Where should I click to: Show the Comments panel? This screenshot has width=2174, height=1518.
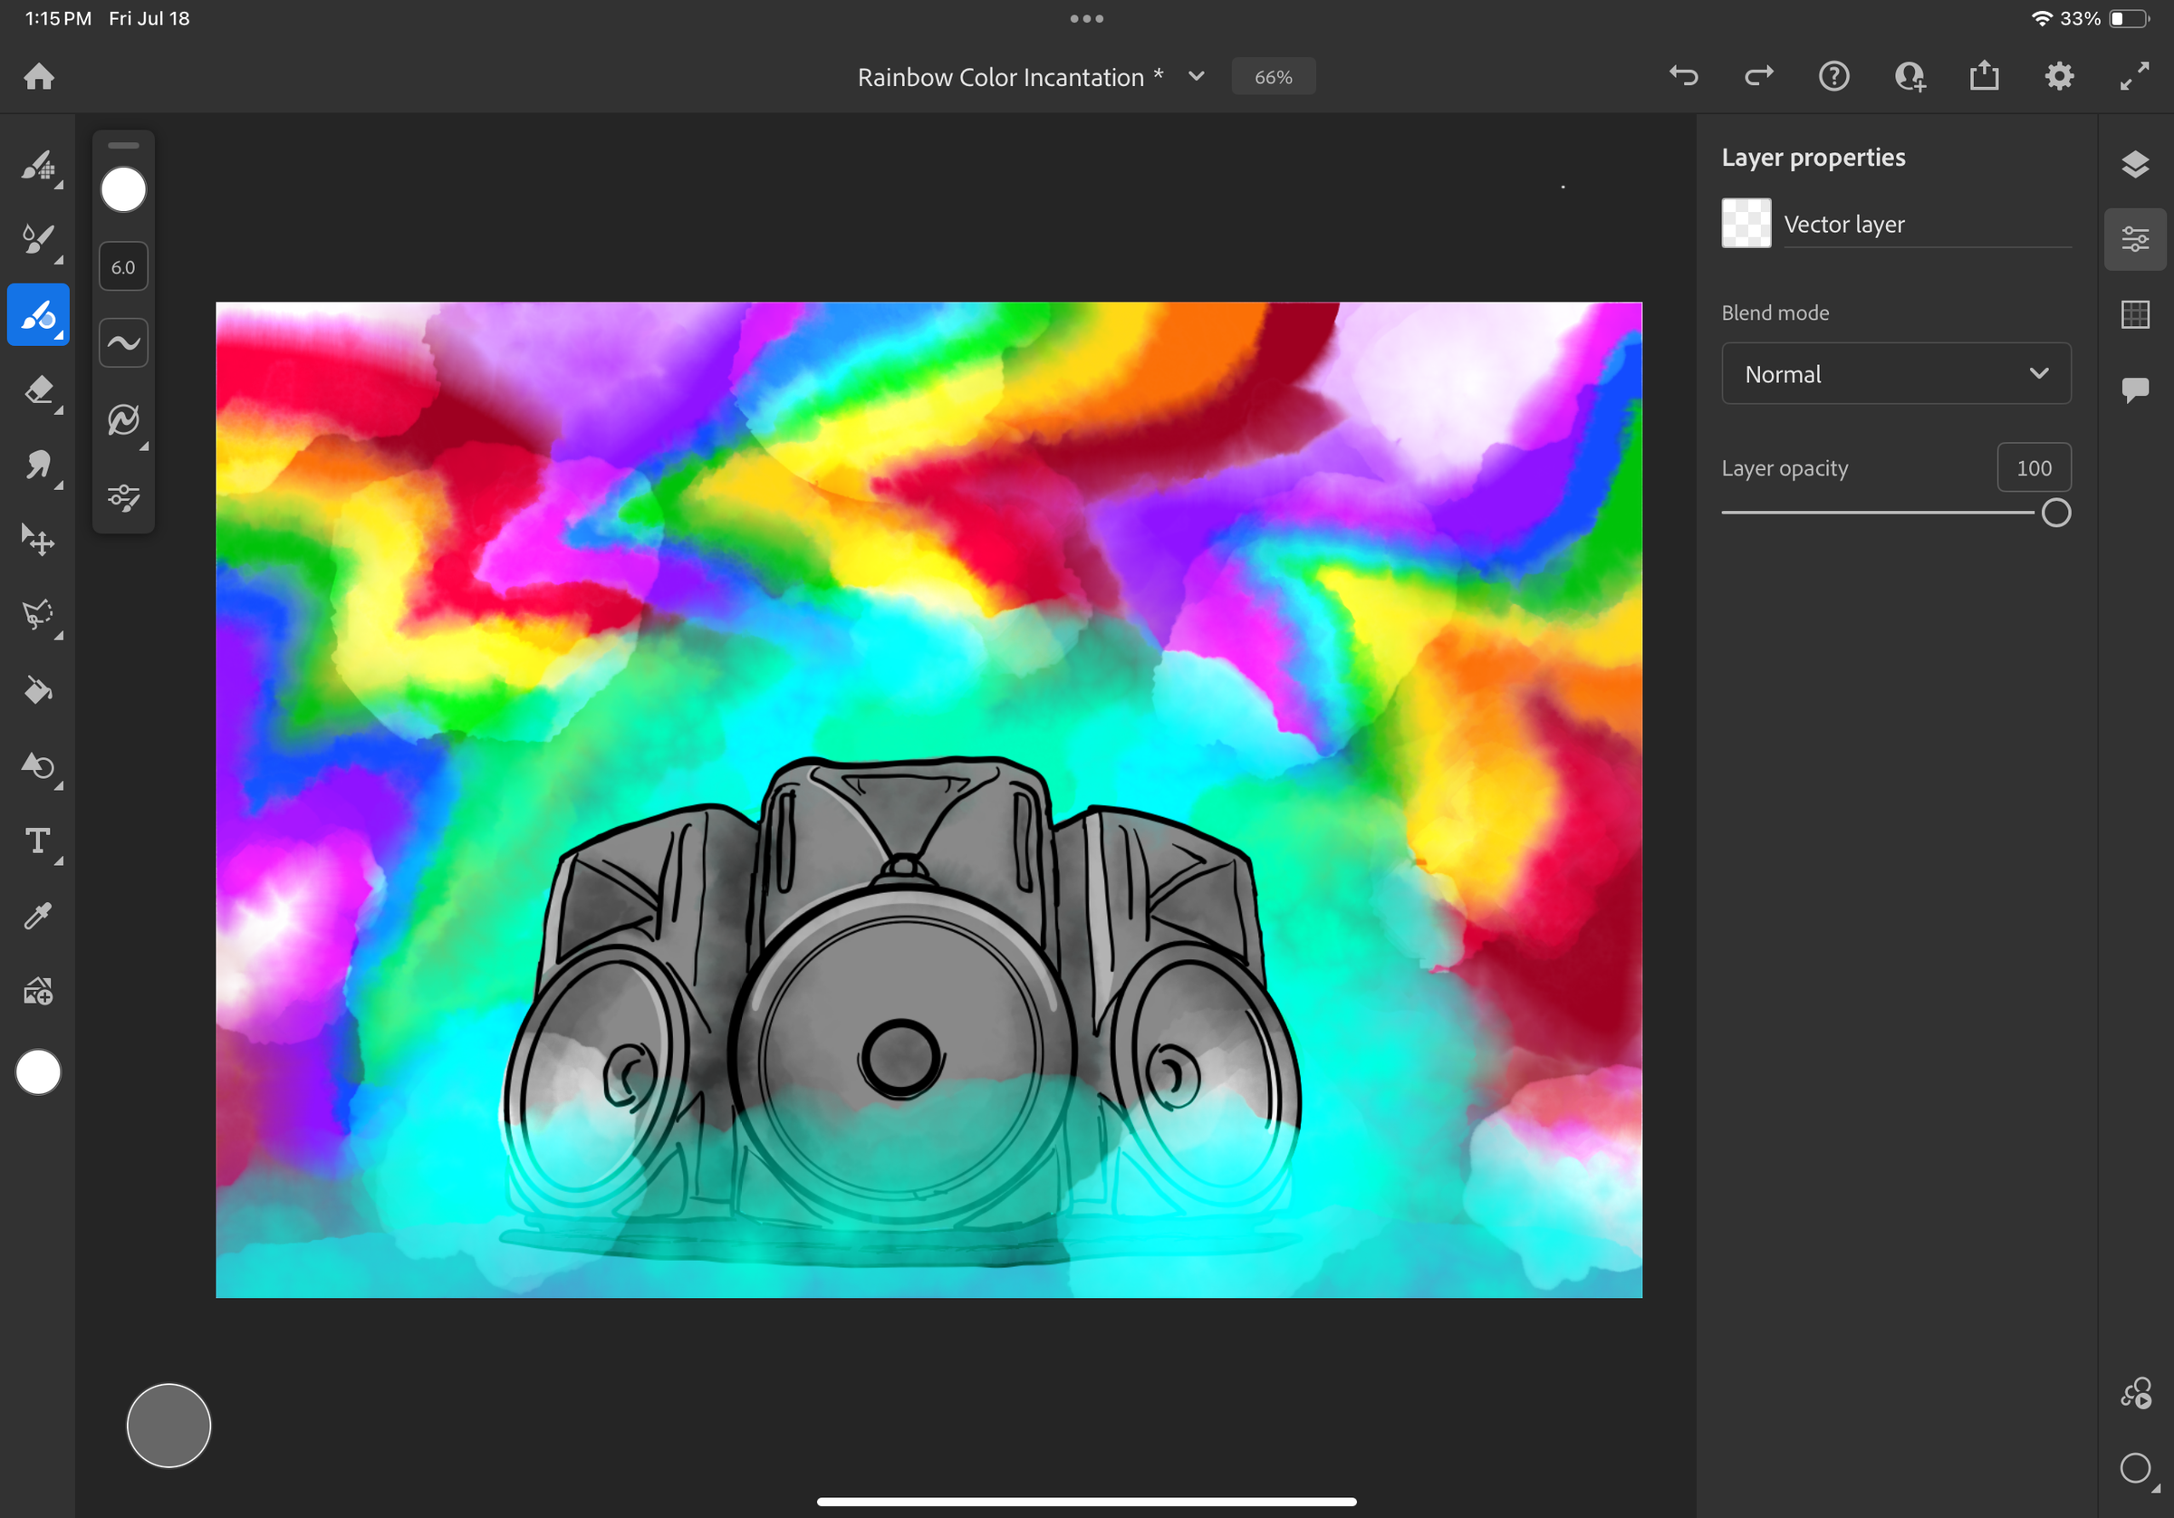click(2135, 389)
